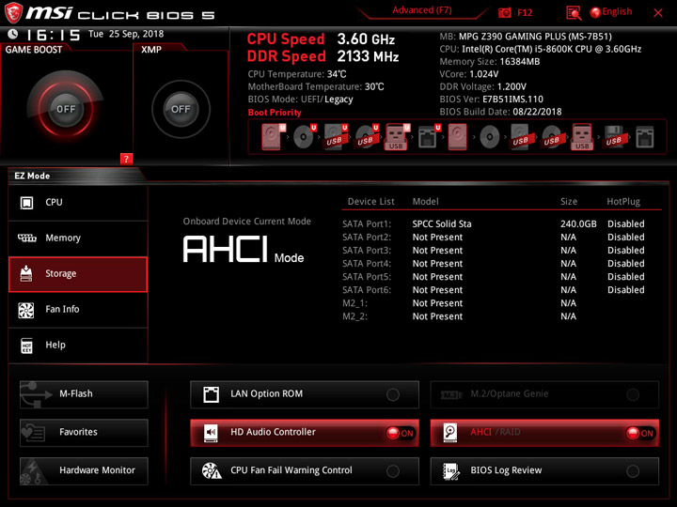The width and height of the screenshot is (677, 507).
Task: Open the BIOS search magnifier icon
Action: [x=574, y=13]
